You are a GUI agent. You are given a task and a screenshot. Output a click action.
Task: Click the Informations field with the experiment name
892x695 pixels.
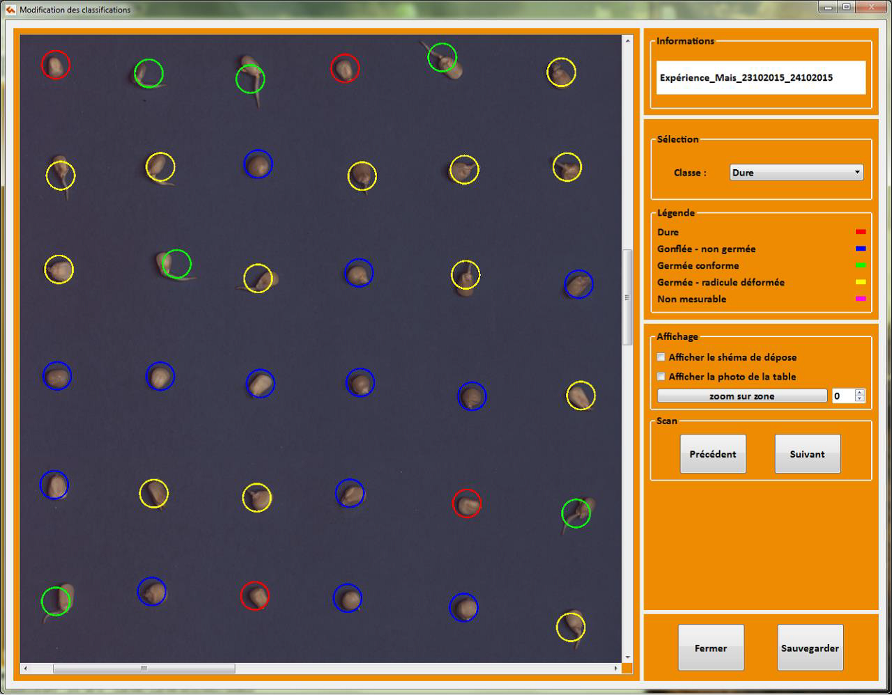pos(760,77)
